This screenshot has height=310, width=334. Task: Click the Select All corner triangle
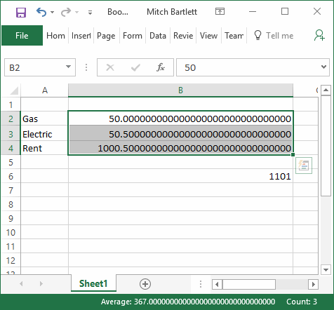tap(14, 90)
